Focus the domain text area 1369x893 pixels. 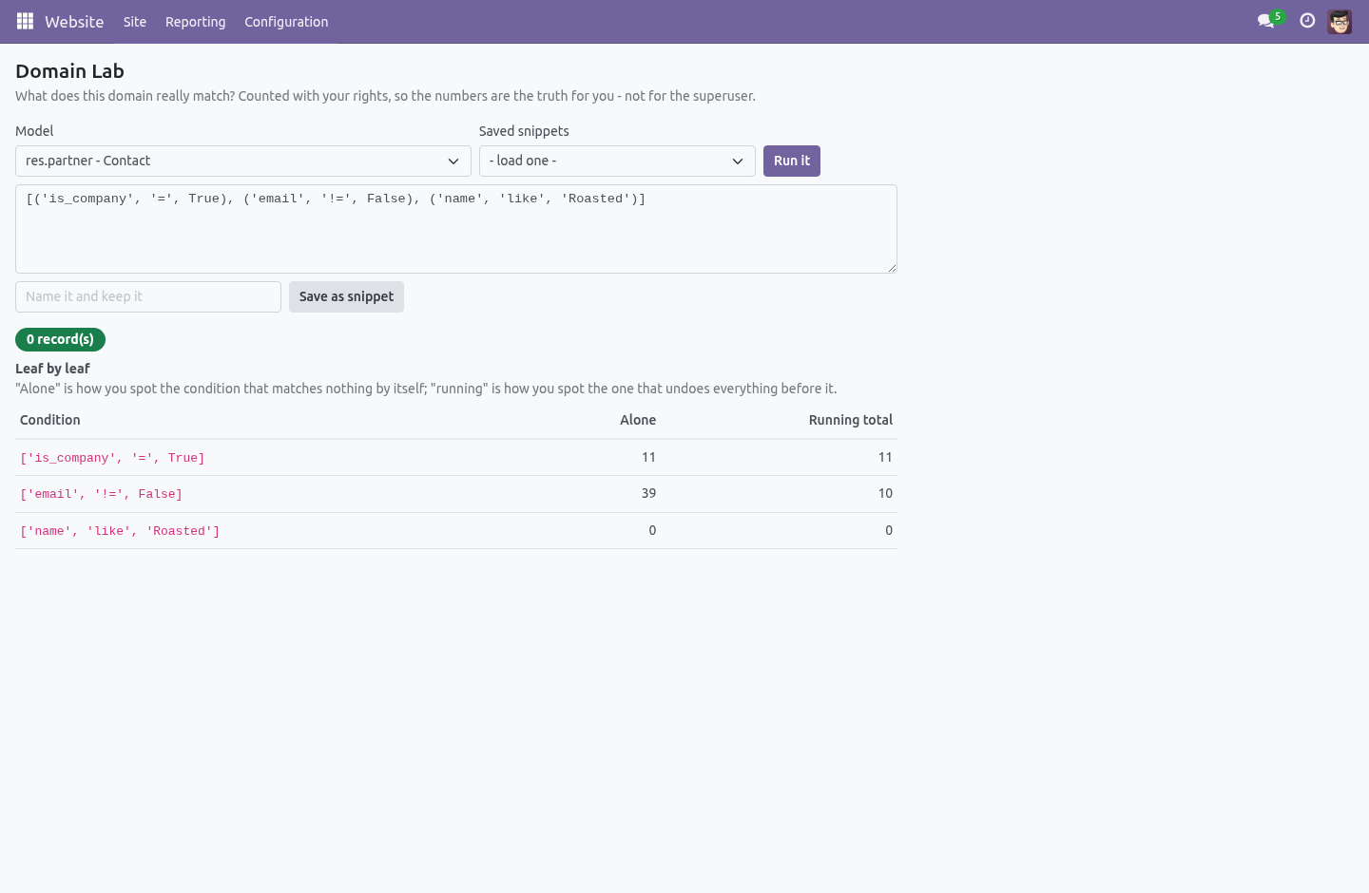click(x=456, y=229)
